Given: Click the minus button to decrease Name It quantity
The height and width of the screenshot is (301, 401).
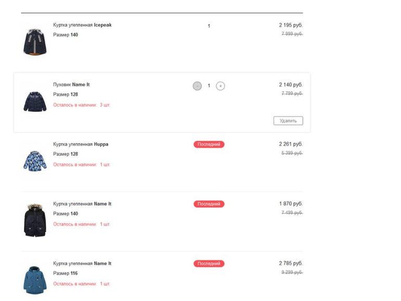Looking at the screenshot, I should coord(197,86).
